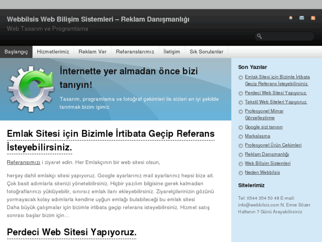Click the Sitelerimiz sidebar heading
The width and height of the screenshot is (322, 242).
pos(251,185)
